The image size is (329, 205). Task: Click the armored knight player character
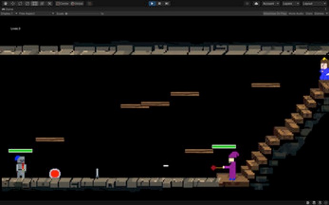21,167
